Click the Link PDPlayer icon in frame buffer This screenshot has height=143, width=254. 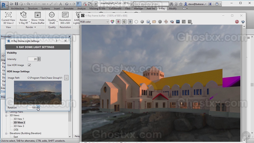click(178, 22)
